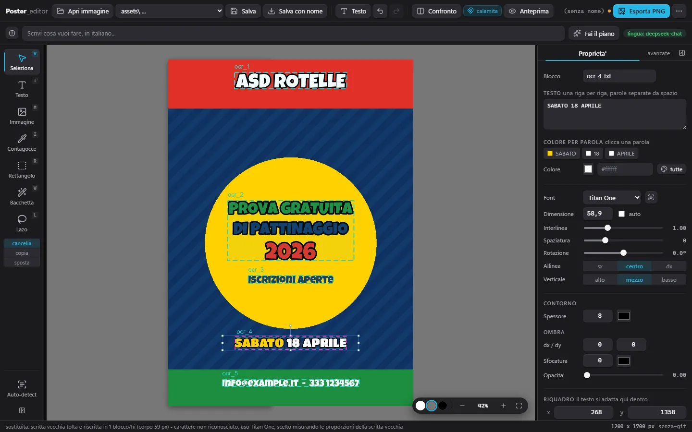Viewport: 692px width, 432px height.
Task: Click the SABATO word color chip
Action: point(561,153)
